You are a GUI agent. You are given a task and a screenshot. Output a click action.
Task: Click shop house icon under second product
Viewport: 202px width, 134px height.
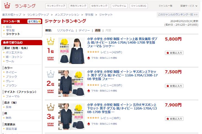(x=88, y=91)
